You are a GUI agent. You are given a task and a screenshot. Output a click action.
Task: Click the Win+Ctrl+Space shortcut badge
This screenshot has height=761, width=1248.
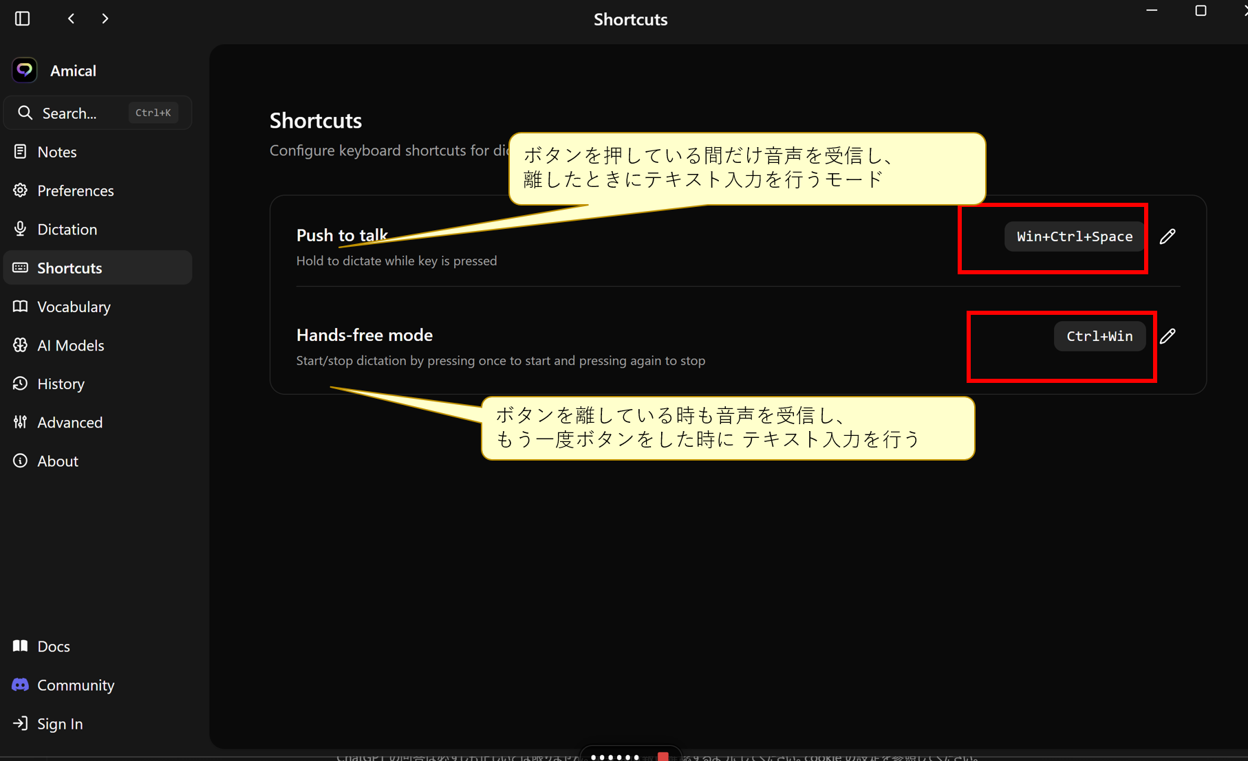(x=1074, y=236)
